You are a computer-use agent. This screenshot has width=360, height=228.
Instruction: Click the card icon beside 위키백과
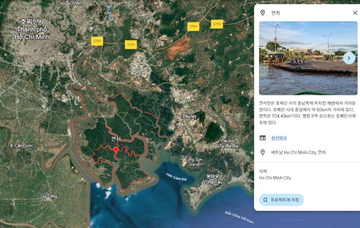[x=262, y=138]
